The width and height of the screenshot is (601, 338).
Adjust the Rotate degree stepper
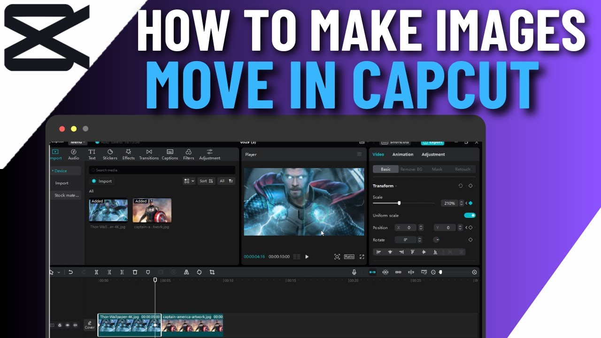pyautogui.click(x=419, y=240)
